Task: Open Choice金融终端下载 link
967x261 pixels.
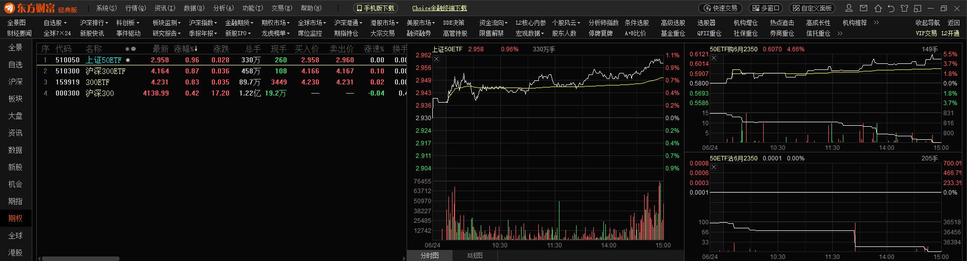Action: point(439,8)
